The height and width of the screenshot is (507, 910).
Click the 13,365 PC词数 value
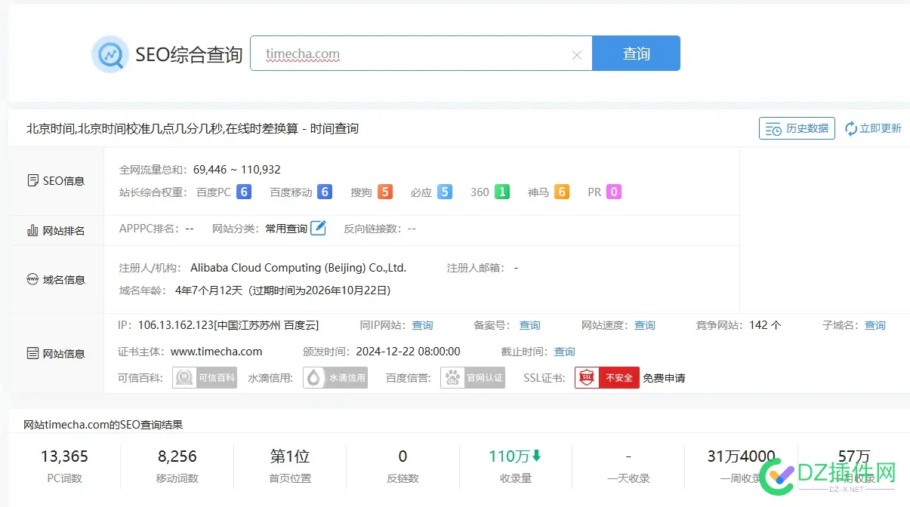(64, 456)
